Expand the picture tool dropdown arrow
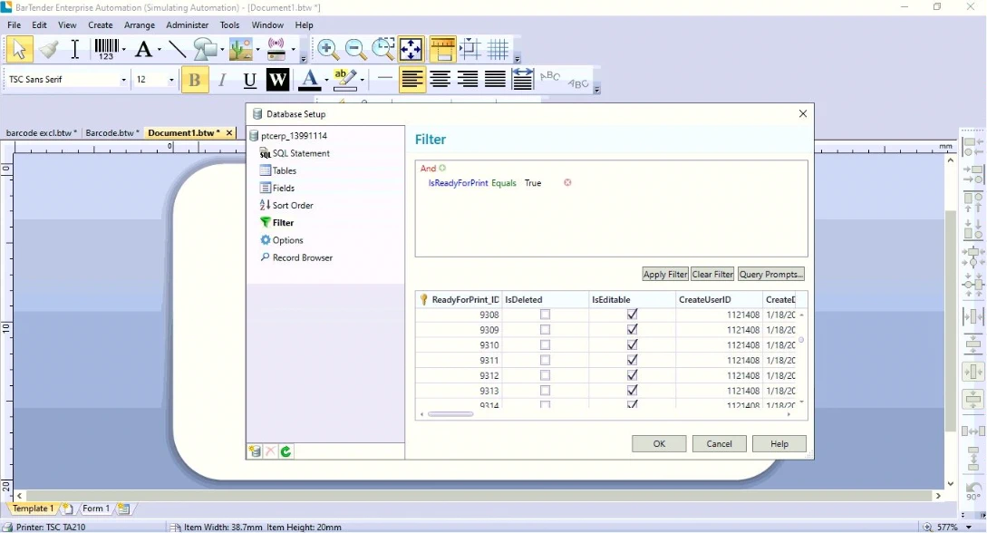The width and height of the screenshot is (987, 533). point(258,49)
